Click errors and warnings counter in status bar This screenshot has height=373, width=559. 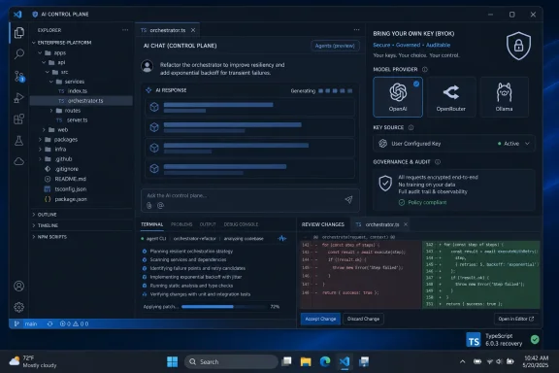click(74, 323)
